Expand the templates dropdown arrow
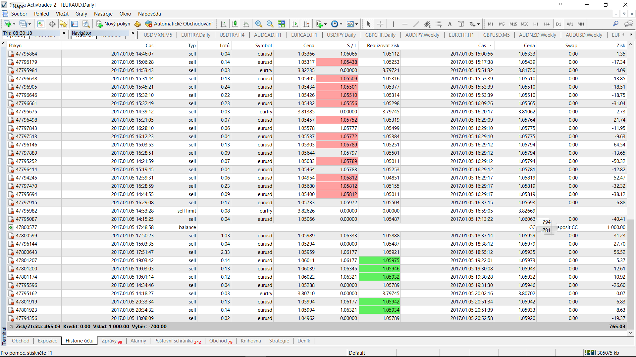The image size is (636, 357). click(x=356, y=24)
